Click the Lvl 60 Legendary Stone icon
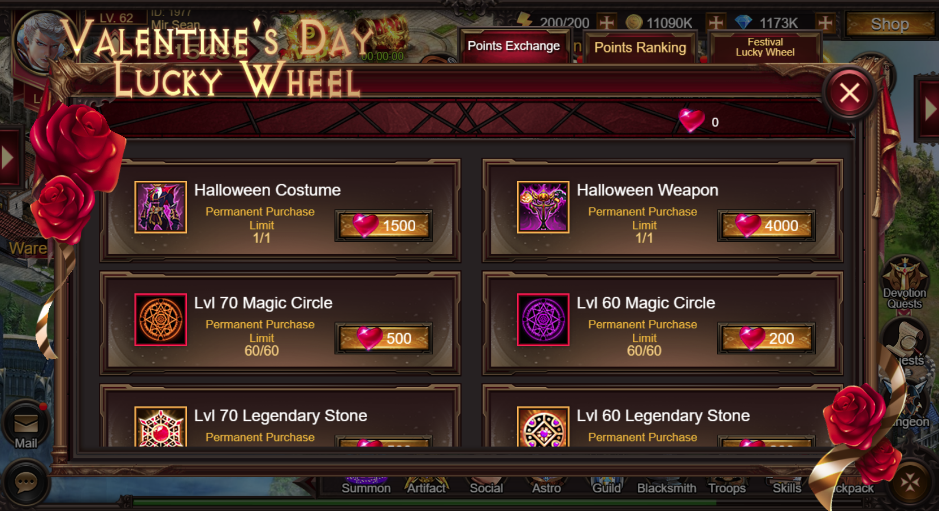This screenshot has height=511, width=939. point(543,427)
